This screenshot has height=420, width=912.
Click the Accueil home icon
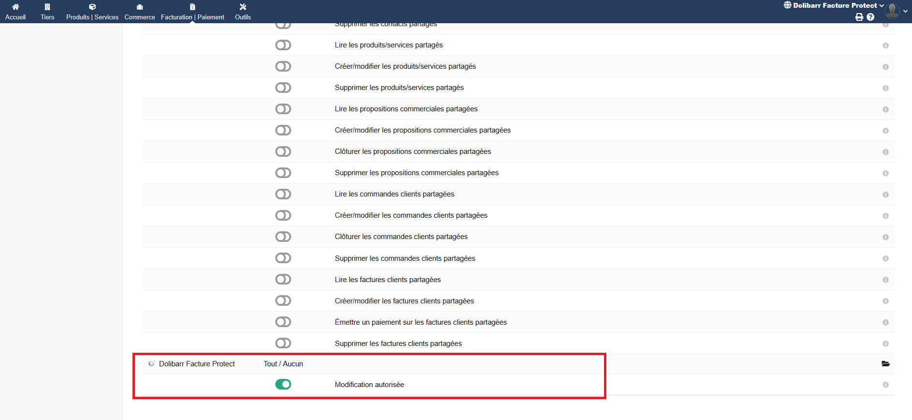tap(15, 7)
